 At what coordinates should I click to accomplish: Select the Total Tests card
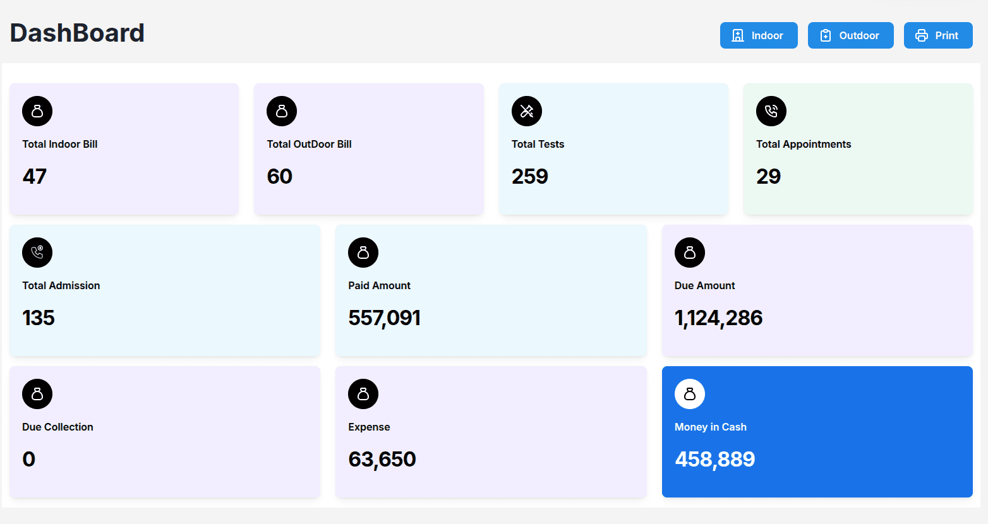click(613, 149)
